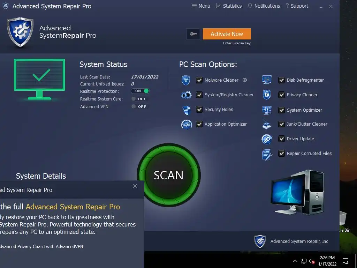Click the Disk Defragmenter monitor icon
Image resolution: width=357 pixels, height=268 pixels.
coord(267,80)
